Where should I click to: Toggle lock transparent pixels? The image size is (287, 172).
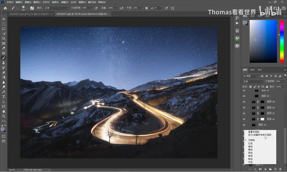pos(250,87)
